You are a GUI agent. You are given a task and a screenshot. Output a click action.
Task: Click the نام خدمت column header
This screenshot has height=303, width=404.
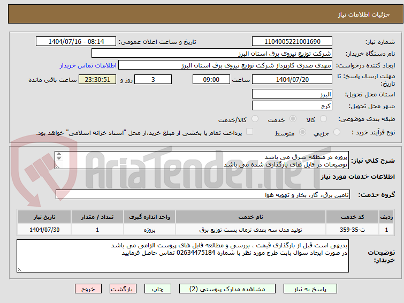pos(250,217)
